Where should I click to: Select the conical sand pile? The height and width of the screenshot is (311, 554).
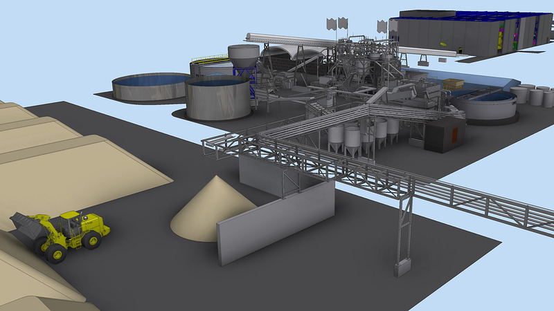pyautogui.click(x=208, y=210)
